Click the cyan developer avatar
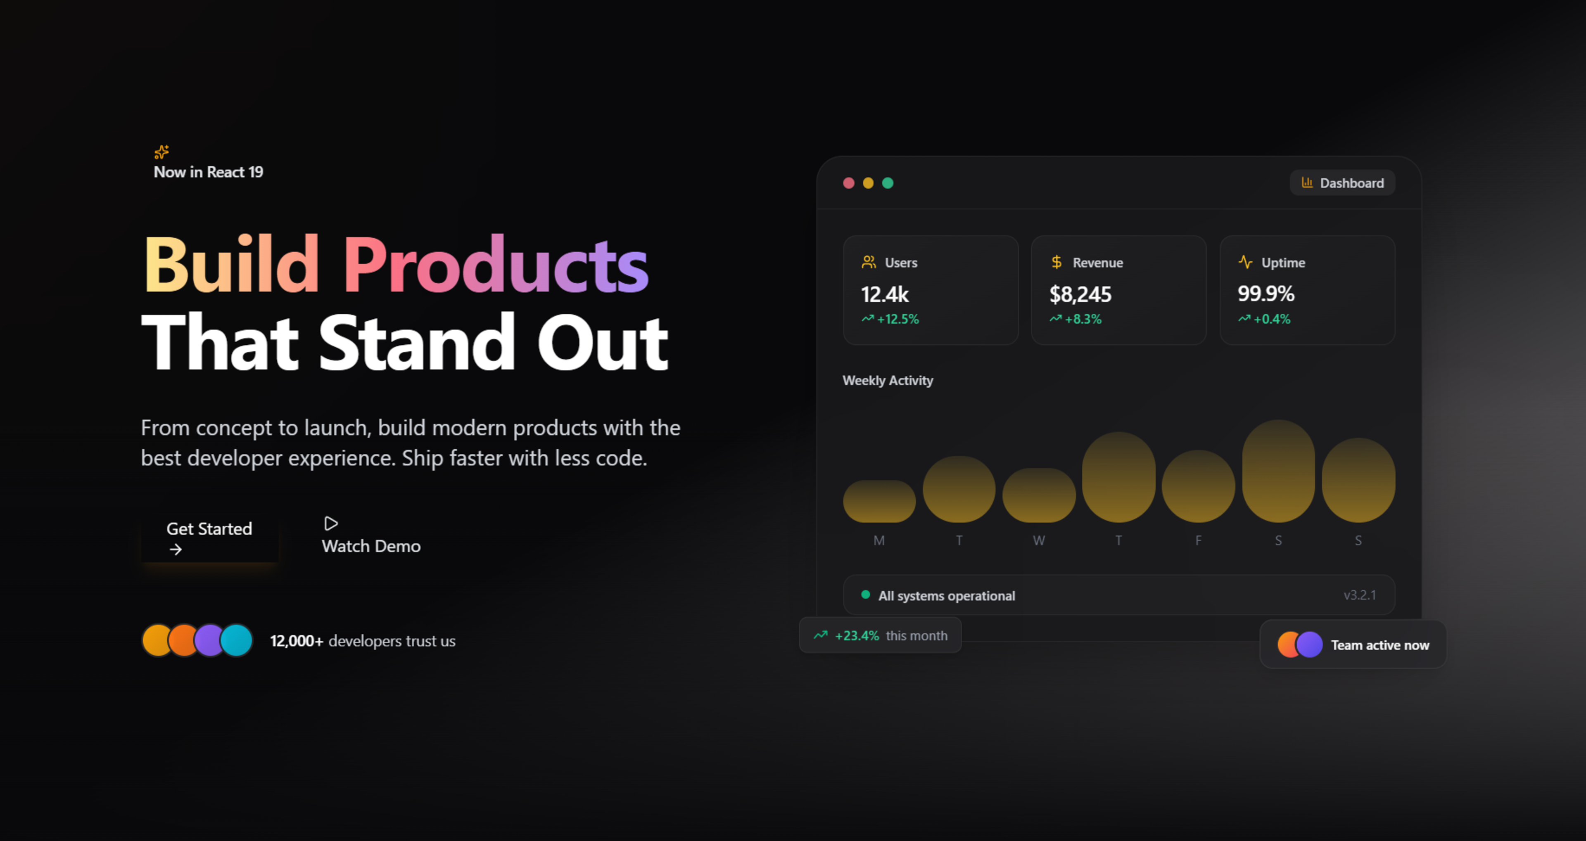This screenshot has height=841, width=1586. point(236,640)
